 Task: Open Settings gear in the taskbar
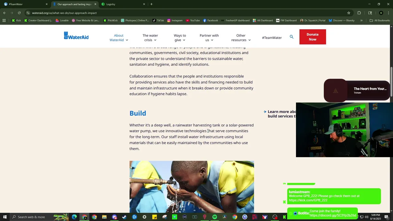click(144, 217)
